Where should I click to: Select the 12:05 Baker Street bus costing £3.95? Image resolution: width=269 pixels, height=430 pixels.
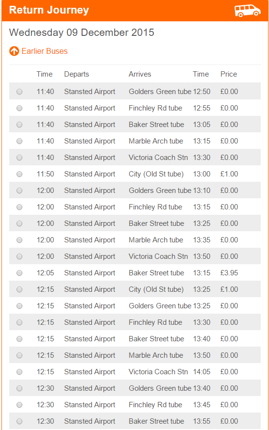pos(19,273)
